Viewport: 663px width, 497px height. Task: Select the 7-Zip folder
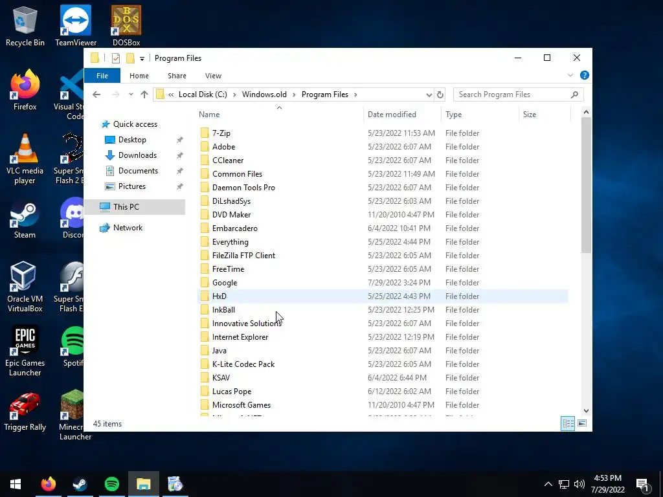(x=383, y=133)
